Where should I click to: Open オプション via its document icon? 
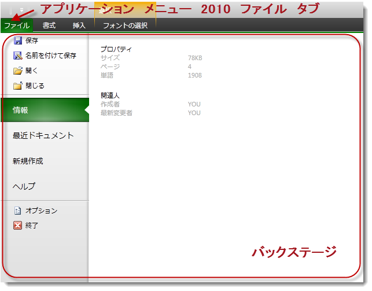click(18, 211)
